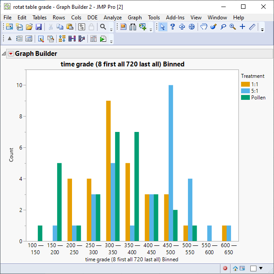This screenshot has height=274, width=274.
Task: Open the Add-Ins menu
Action: click(x=175, y=18)
